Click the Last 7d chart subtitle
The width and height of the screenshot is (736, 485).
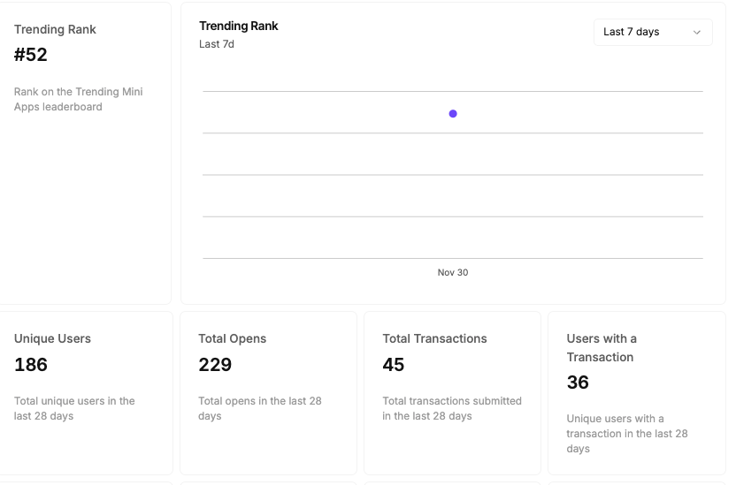click(x=217, y=44)
